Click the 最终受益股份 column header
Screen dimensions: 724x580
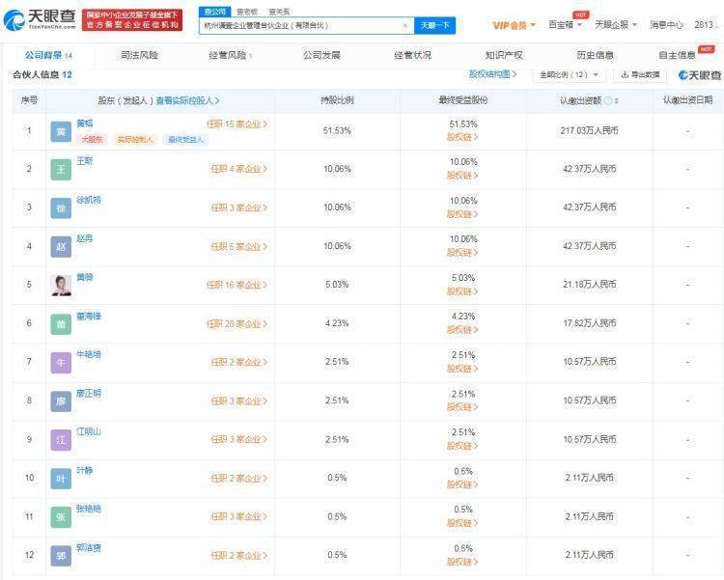click(x=462, y=100)
